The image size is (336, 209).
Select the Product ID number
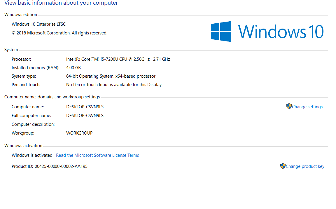(61, 166)
